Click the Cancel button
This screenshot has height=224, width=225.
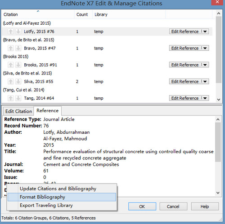tap(173, 206)
